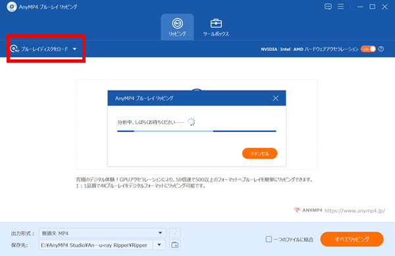Check merge into one file checkbox
Screen dimensions: 395x256
269,239
